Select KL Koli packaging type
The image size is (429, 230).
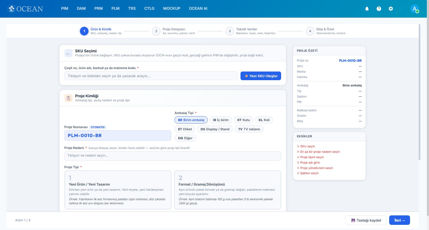(264, 120)
